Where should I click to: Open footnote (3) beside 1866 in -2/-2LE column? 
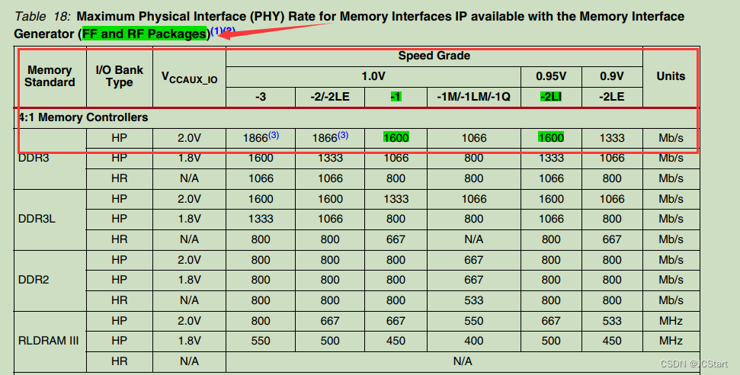coord(343,135)
